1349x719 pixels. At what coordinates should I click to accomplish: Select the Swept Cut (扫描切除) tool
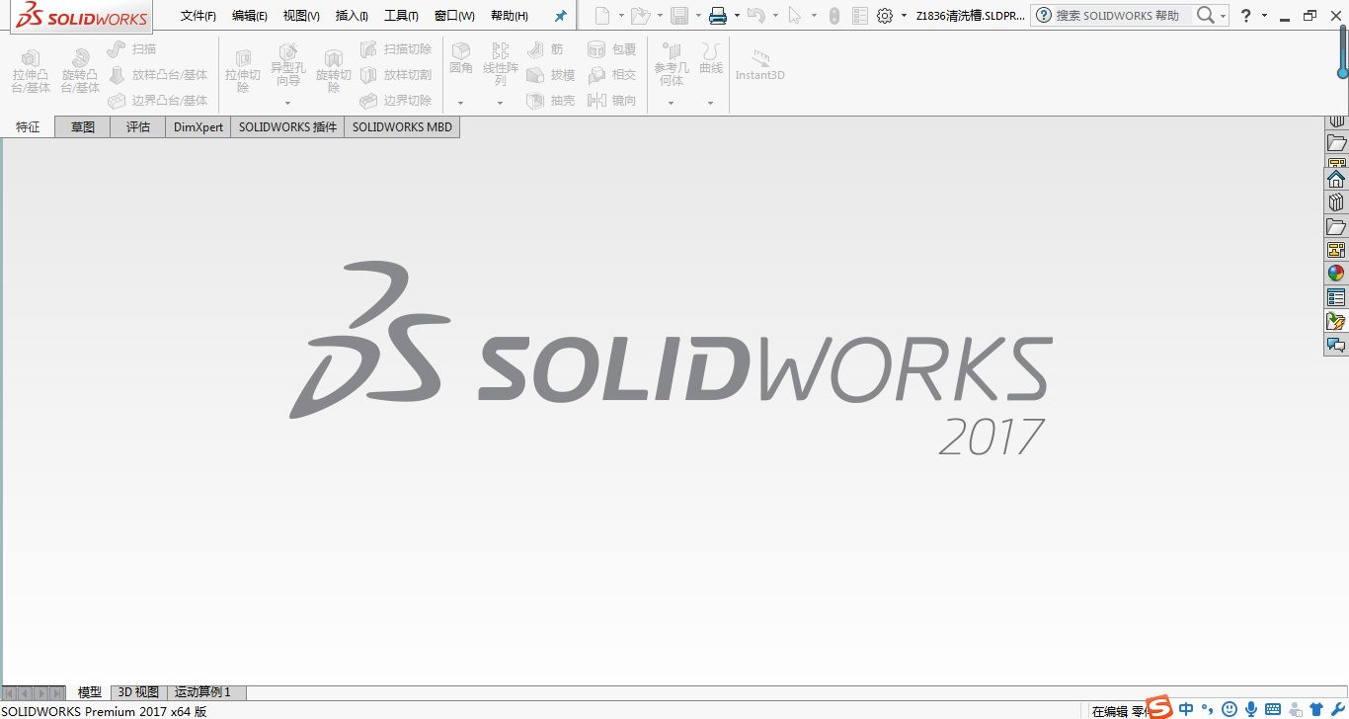point(396,48)
